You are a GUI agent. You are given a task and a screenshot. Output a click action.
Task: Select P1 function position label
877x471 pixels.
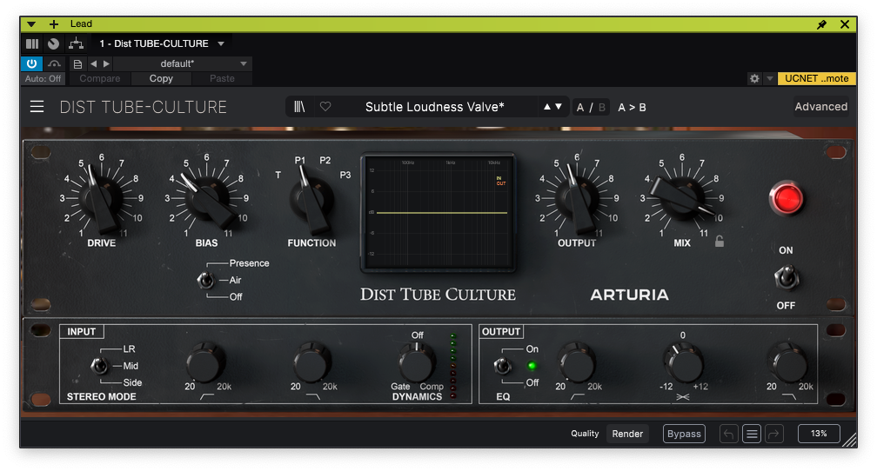tap(300, 161)
